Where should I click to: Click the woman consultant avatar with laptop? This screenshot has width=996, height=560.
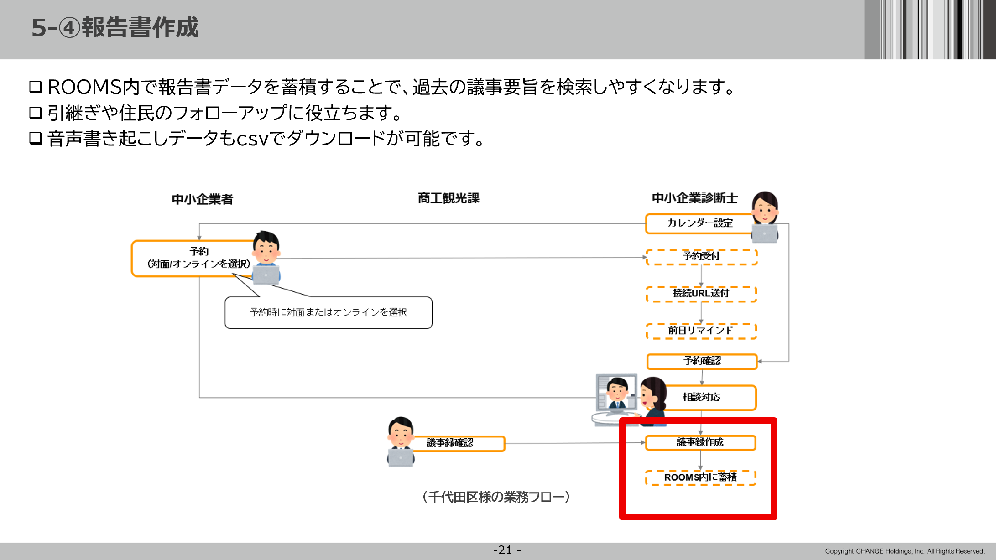tap(765, 217)
